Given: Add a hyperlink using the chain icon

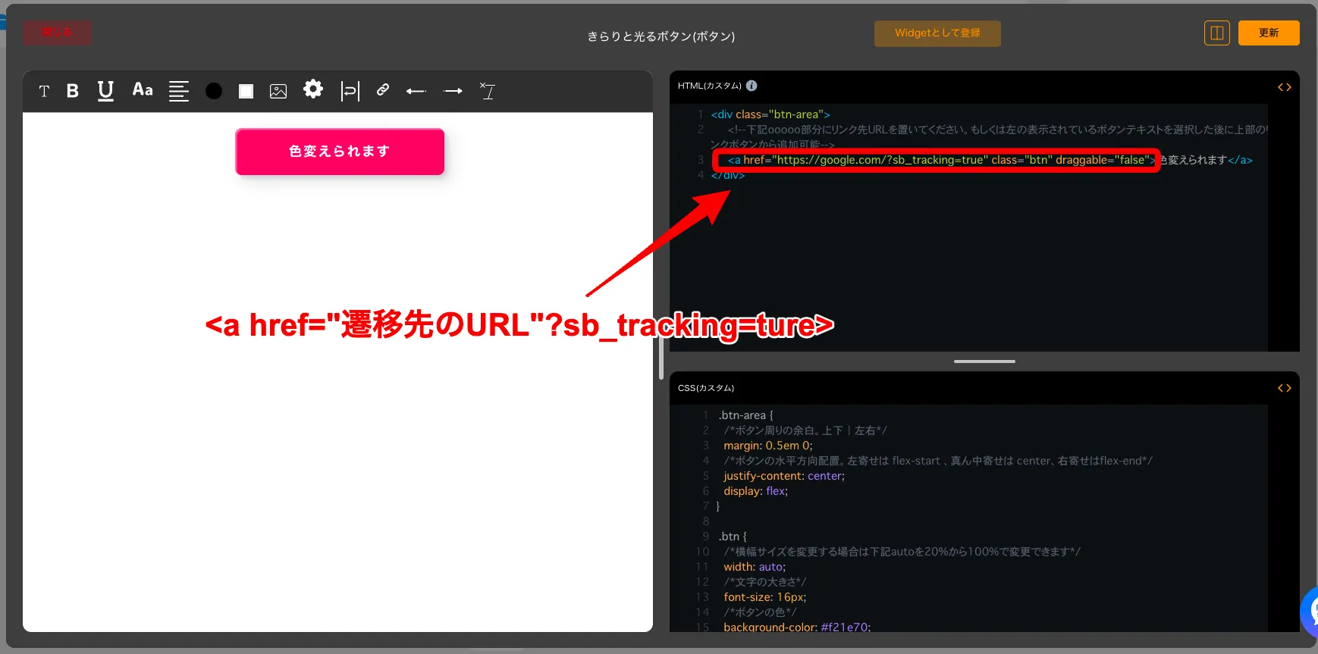Looking at the screenshot, I should (383, 90).
